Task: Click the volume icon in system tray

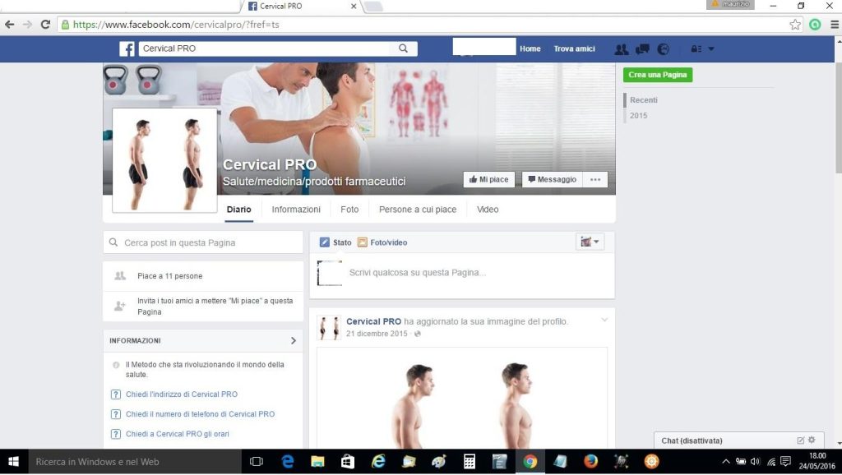Action: click(756, 462)
